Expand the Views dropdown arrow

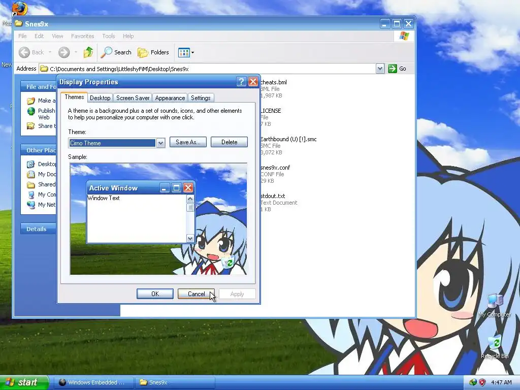click(192, 52)
